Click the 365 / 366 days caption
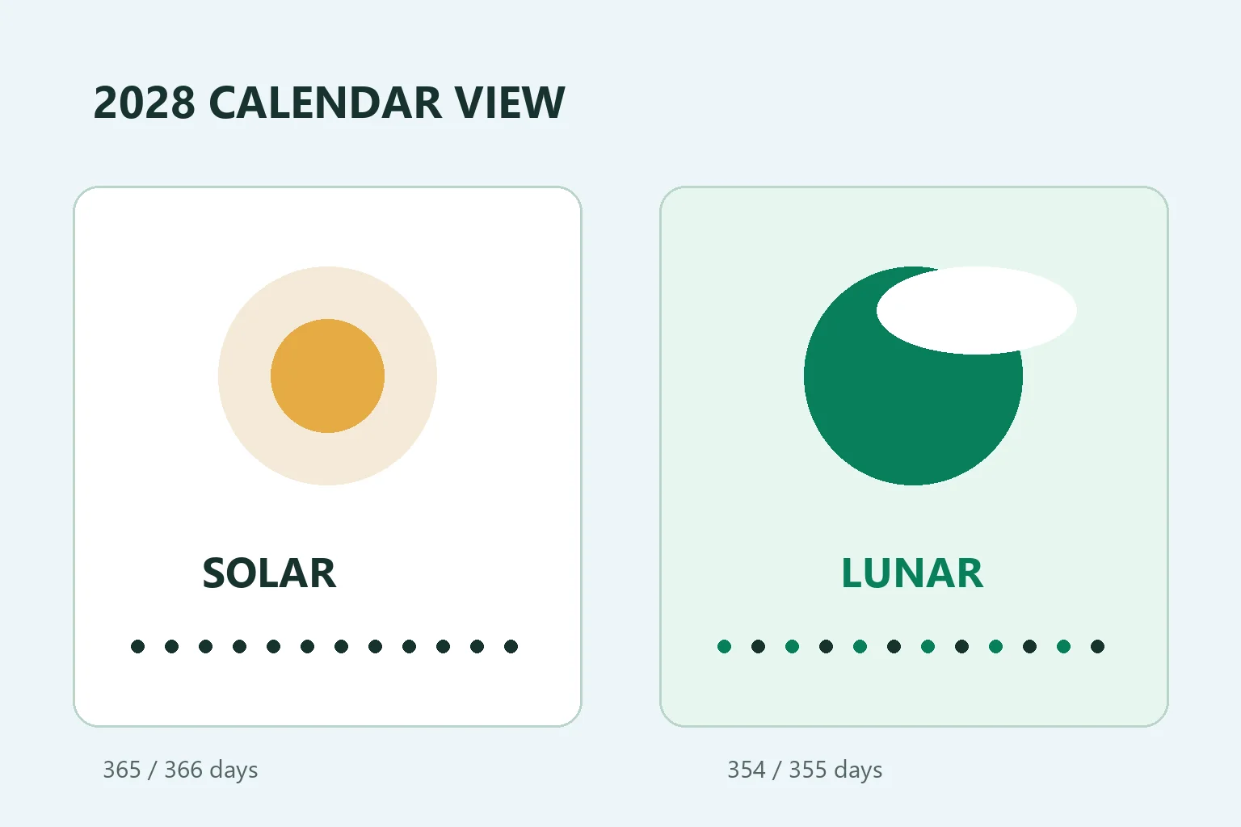 coord(180,770)
